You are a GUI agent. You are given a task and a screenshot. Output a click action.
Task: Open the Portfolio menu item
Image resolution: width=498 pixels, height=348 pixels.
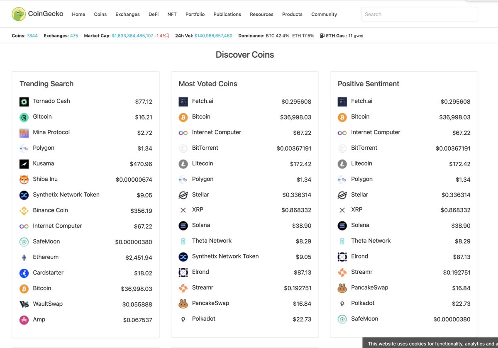coord(195,14)
